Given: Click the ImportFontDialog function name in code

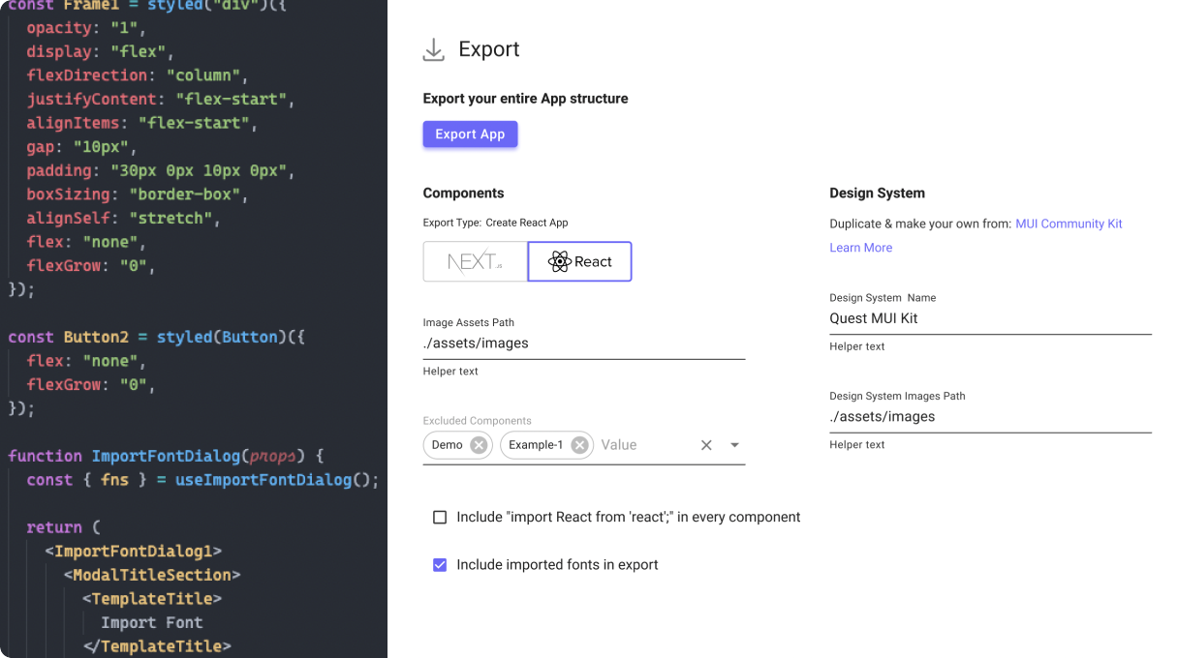Looking at the screenshot, I should (165, 456).
